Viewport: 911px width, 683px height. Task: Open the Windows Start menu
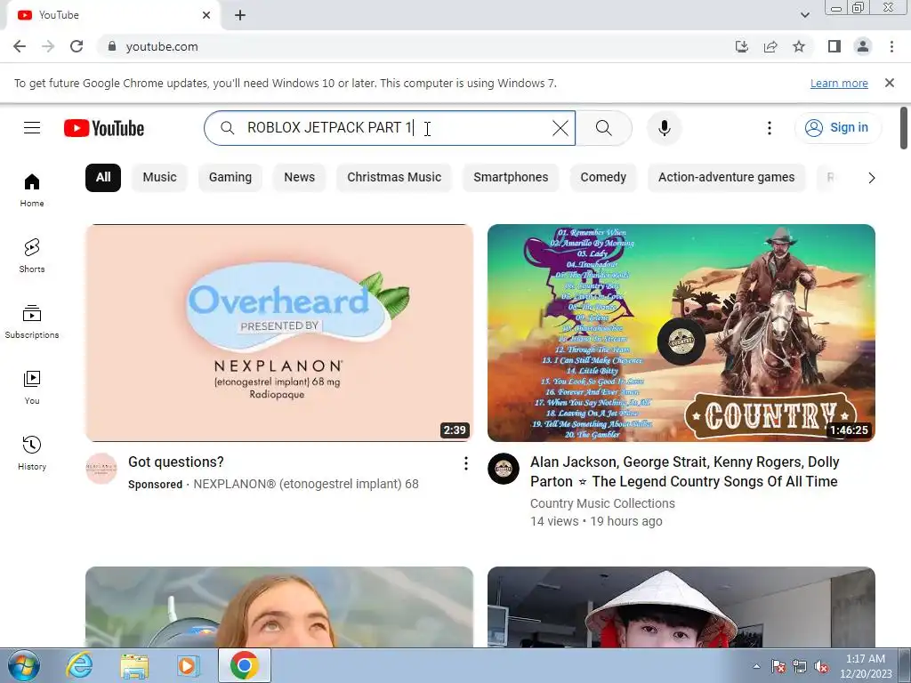pyautogui.click(x=23, y=666)
